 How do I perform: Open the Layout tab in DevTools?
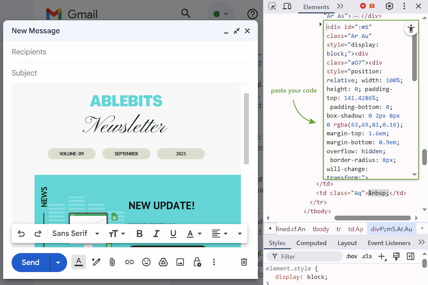[x=347, y=243]
